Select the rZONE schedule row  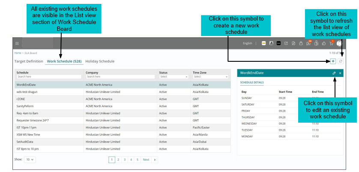click(123, 99)
